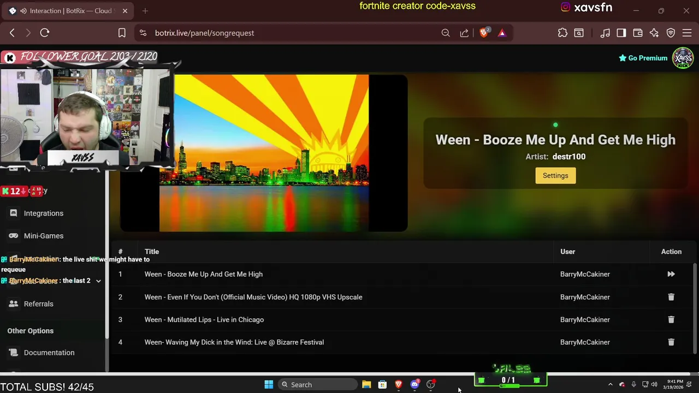699x393 pixels.
Task: View site information icon in address bar
Action: click(143, 33)
